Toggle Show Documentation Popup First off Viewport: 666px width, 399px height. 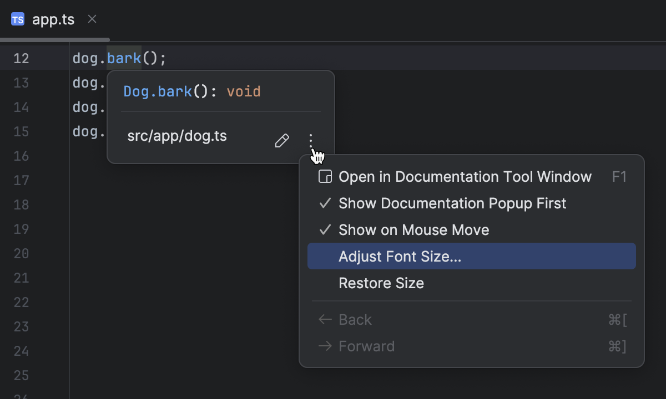[452, 203]
